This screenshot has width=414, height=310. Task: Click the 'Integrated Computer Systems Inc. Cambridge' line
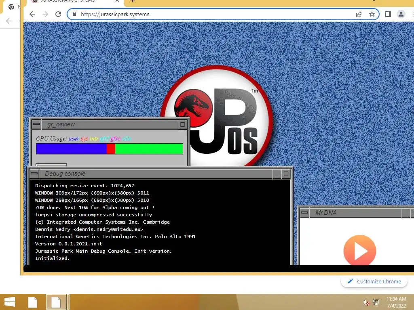102,222
